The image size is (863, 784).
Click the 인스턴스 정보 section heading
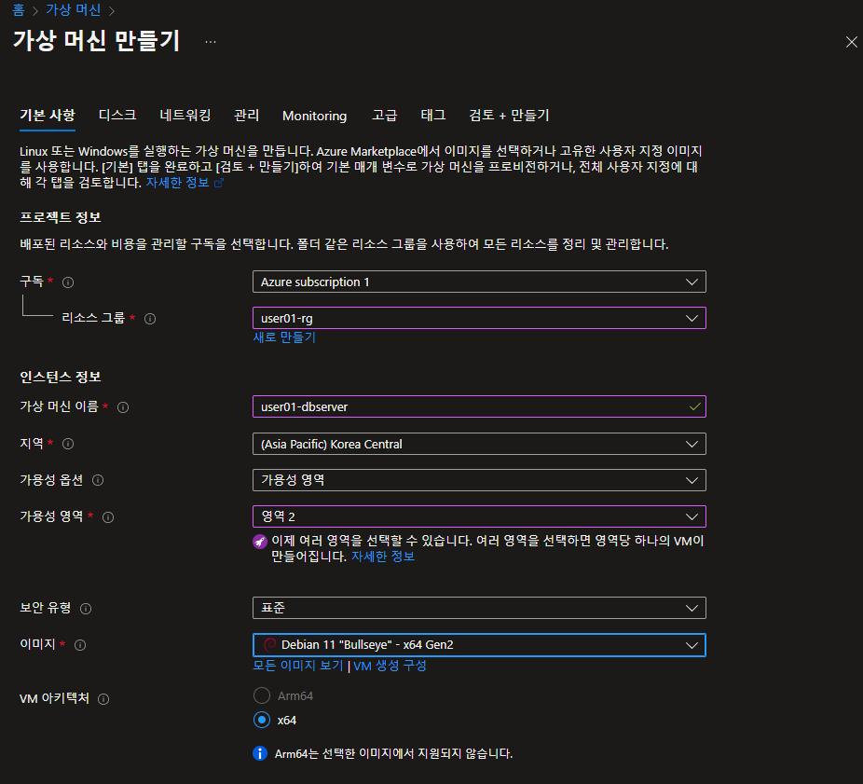pyautogui.click(x=61, y=378)
